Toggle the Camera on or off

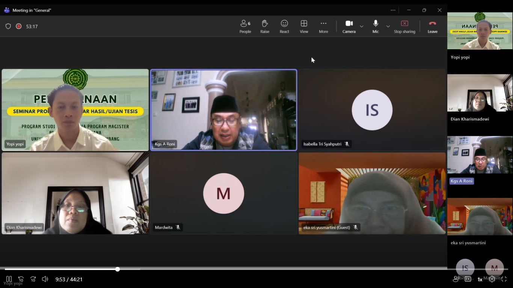(x=349, y=26)
